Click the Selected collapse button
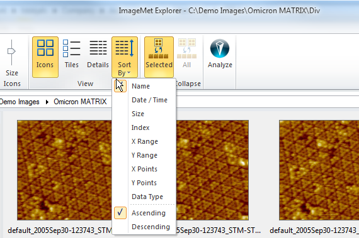 pos(159,57)
